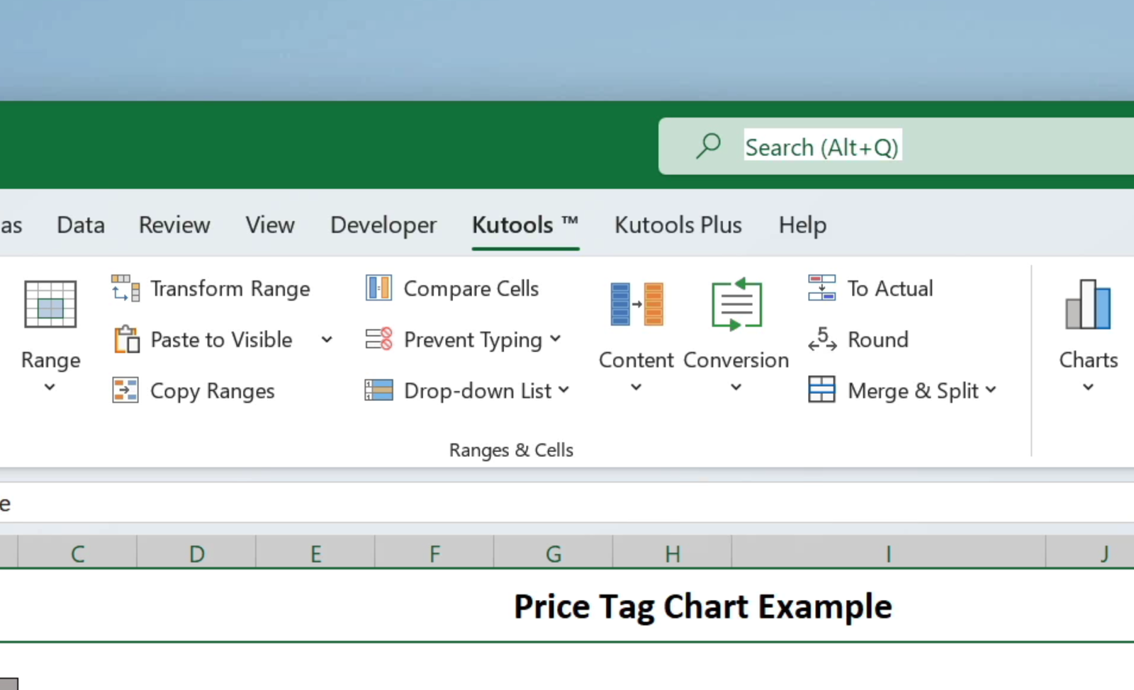The image size is (1134, 690).
Task: Open the Charts bar graph icon
Action: [x=1087, y=305]
